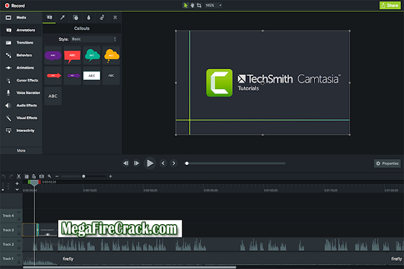Open the Arrows and Lines annotation tab
The height and width of the screenshot is (269, 404).
pos(63,18)
